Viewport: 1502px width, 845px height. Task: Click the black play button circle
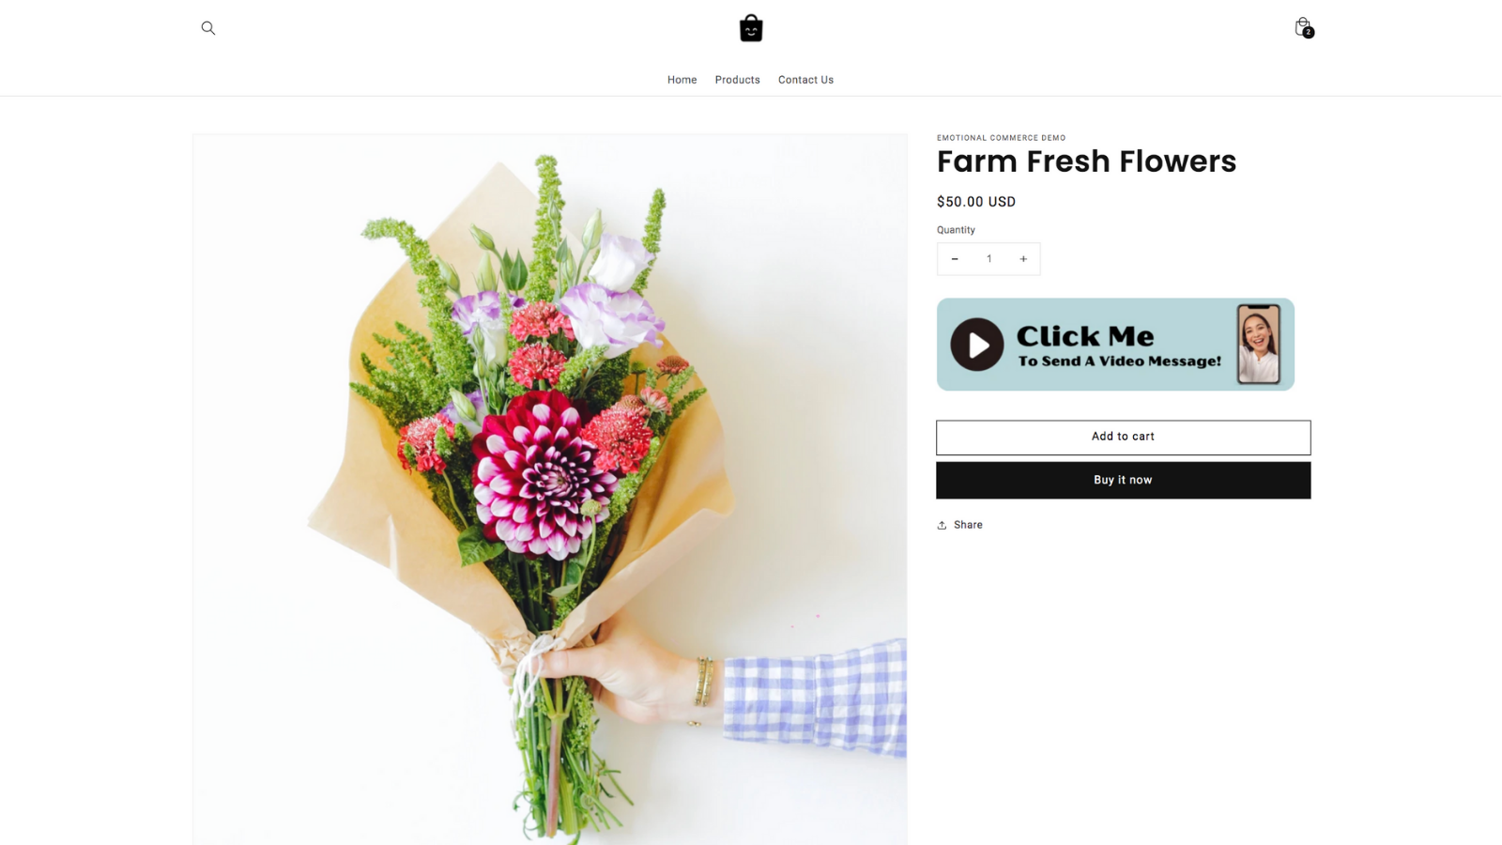[x=977, y=345]
